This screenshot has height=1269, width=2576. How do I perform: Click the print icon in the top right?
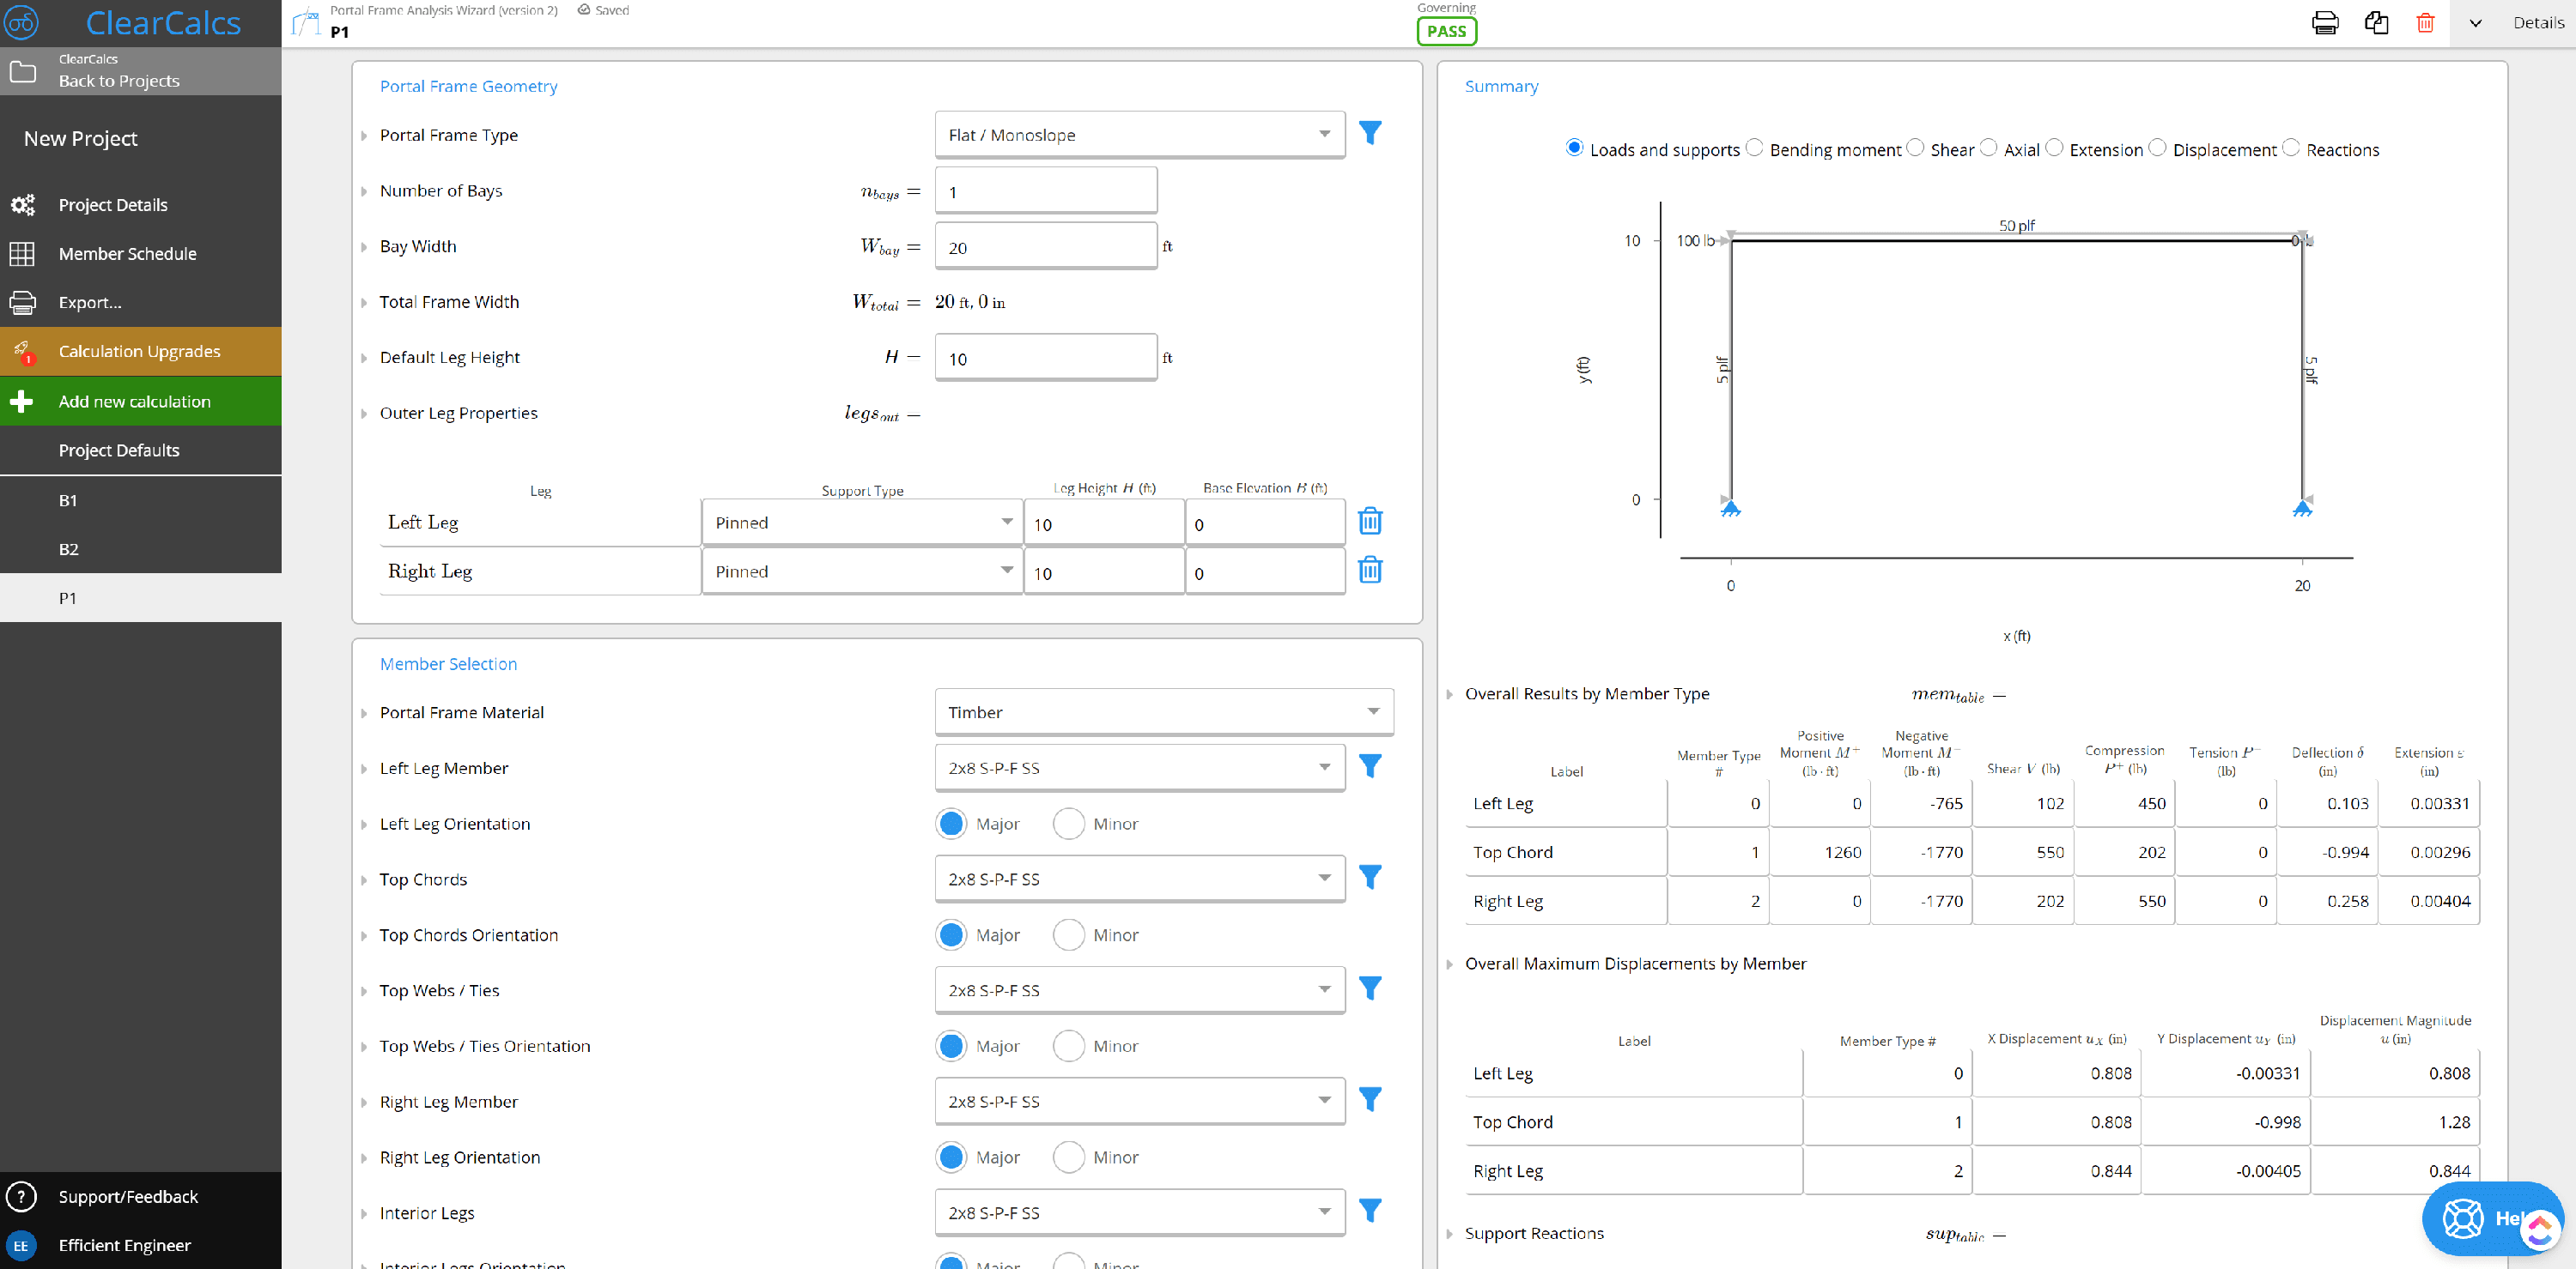click(2323, 23)
